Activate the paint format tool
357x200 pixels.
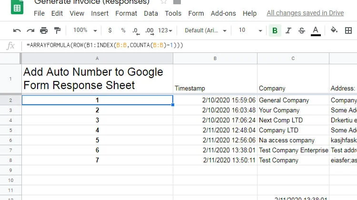[x=57, y=30]
